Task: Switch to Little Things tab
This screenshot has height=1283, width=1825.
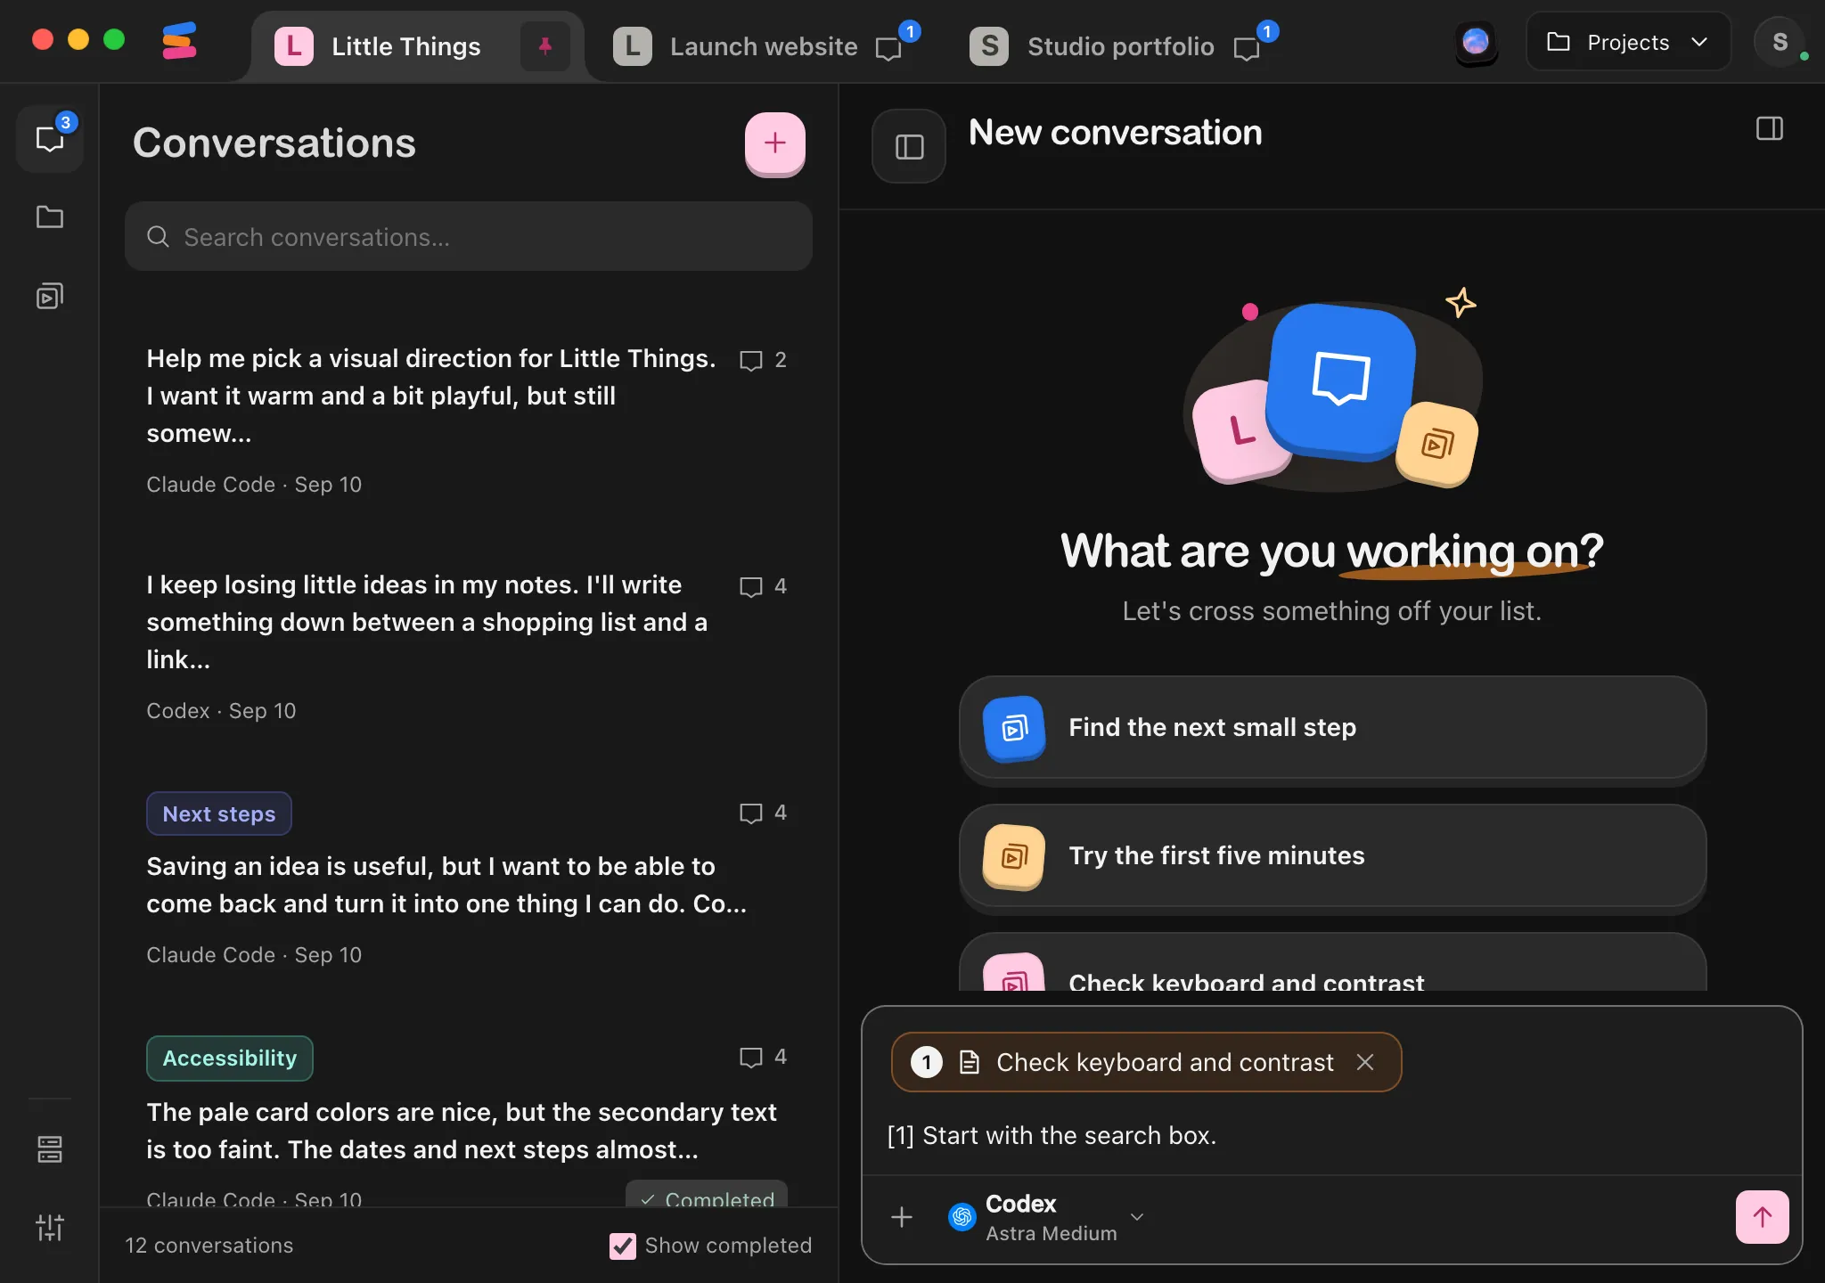Action: point(405,46)
